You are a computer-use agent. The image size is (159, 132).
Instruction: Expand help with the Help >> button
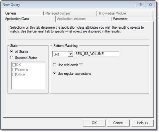point(143,123)
